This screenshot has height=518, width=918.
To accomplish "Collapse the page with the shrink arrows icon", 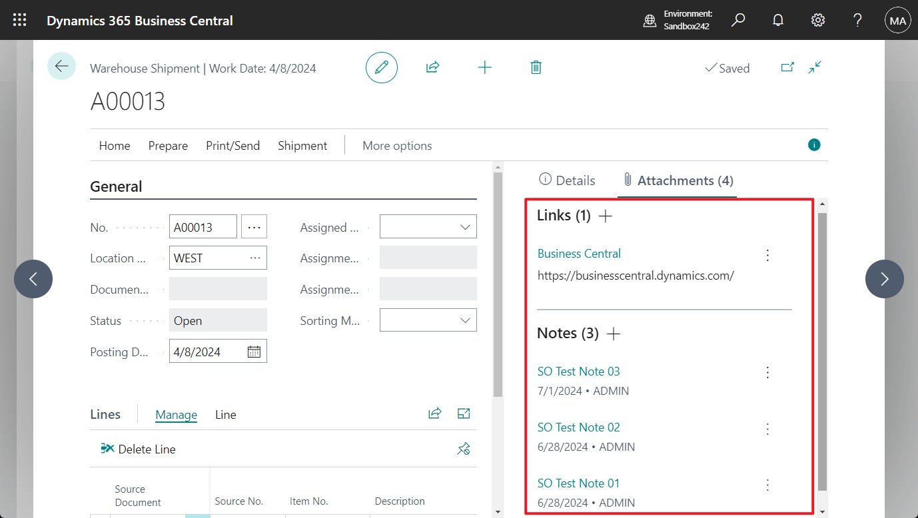I will pos(815,67).
